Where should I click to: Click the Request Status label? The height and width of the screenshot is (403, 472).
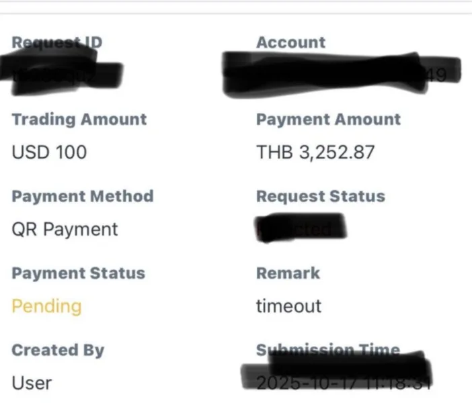[x=320, y=196]
